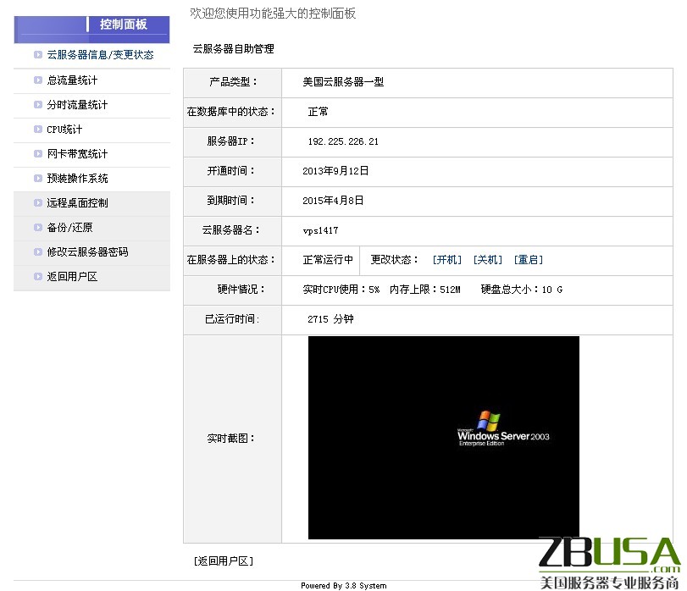Click the [关机] shutdown link
The height and width of the screenshot is (591, 687).
488,260
